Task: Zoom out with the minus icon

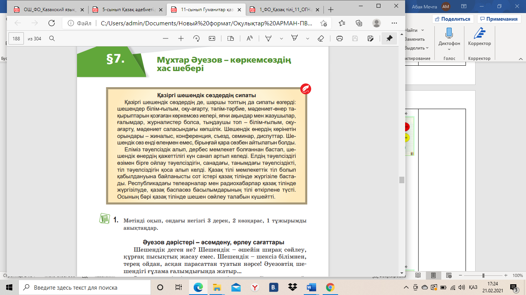Action: point(166,38)
